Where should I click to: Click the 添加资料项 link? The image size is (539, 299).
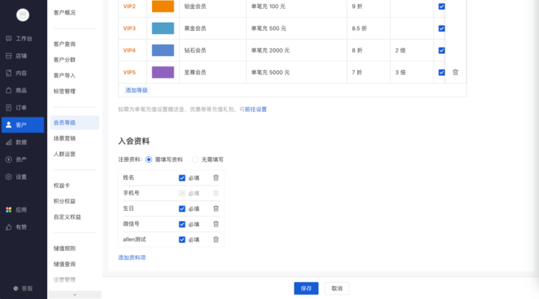pyautogui.click(x=132, y=257)
